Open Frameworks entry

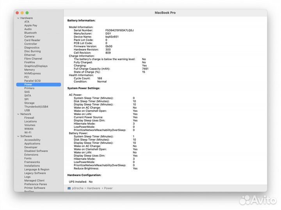click(32, 162)
